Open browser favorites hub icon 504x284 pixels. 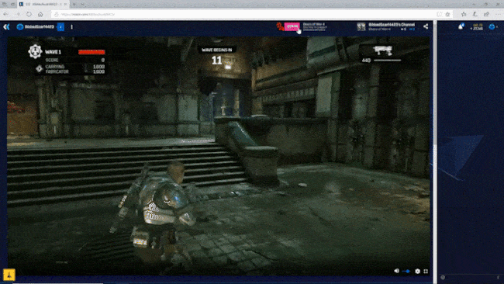(464, 14)
